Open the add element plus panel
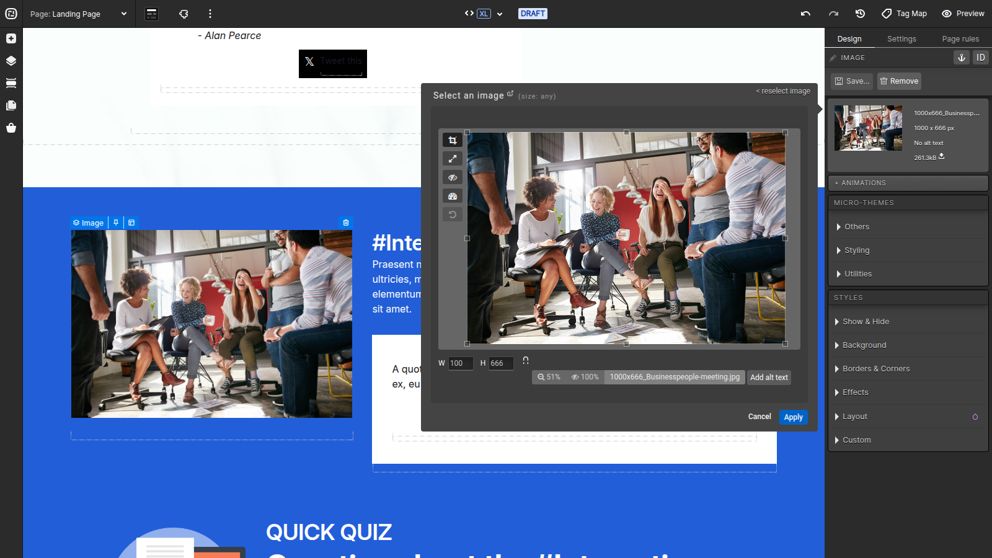The width and height of the screenshot is (992, 558). pyautogui.click(x=11, y=38)
